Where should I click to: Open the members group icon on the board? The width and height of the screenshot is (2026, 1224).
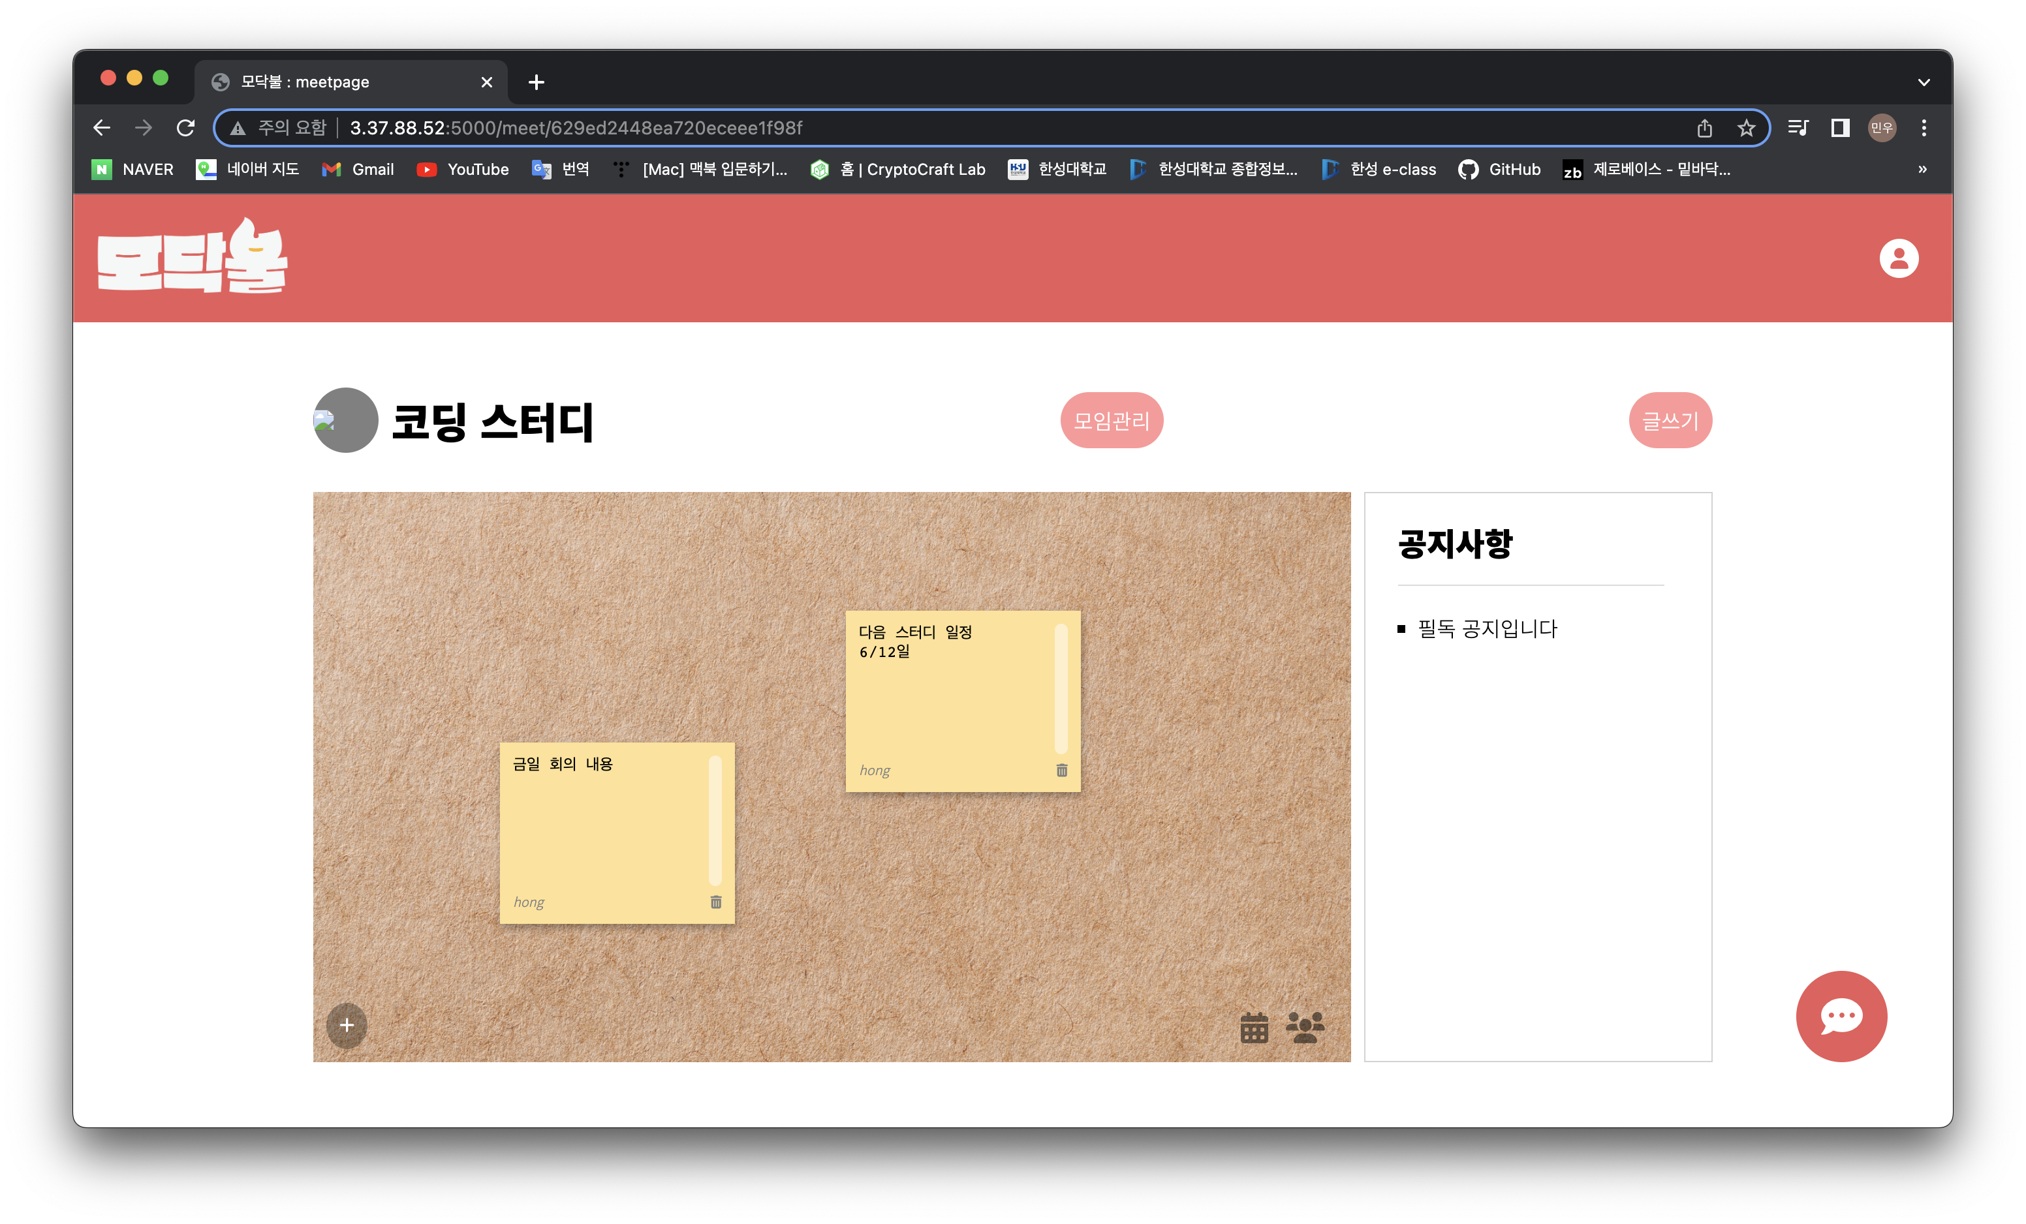click(1305, 1027)
